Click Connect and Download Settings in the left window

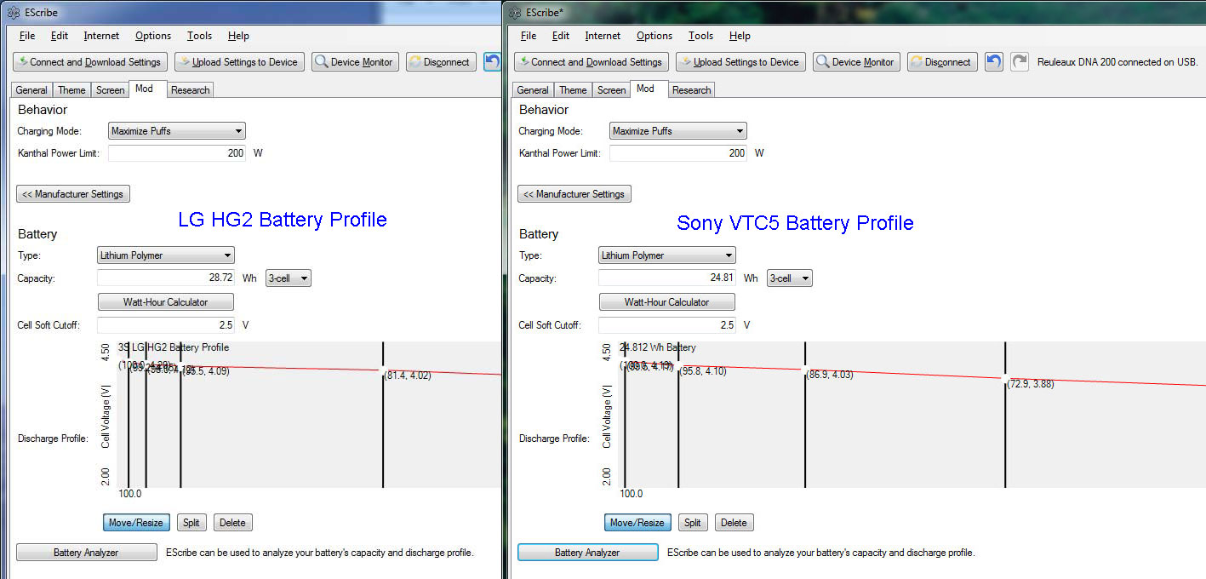point(89,61)
